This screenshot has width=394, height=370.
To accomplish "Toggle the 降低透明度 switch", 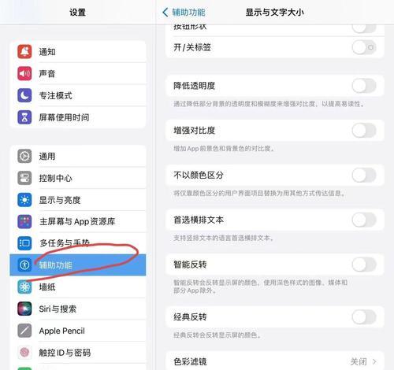I will click(364, 86).
